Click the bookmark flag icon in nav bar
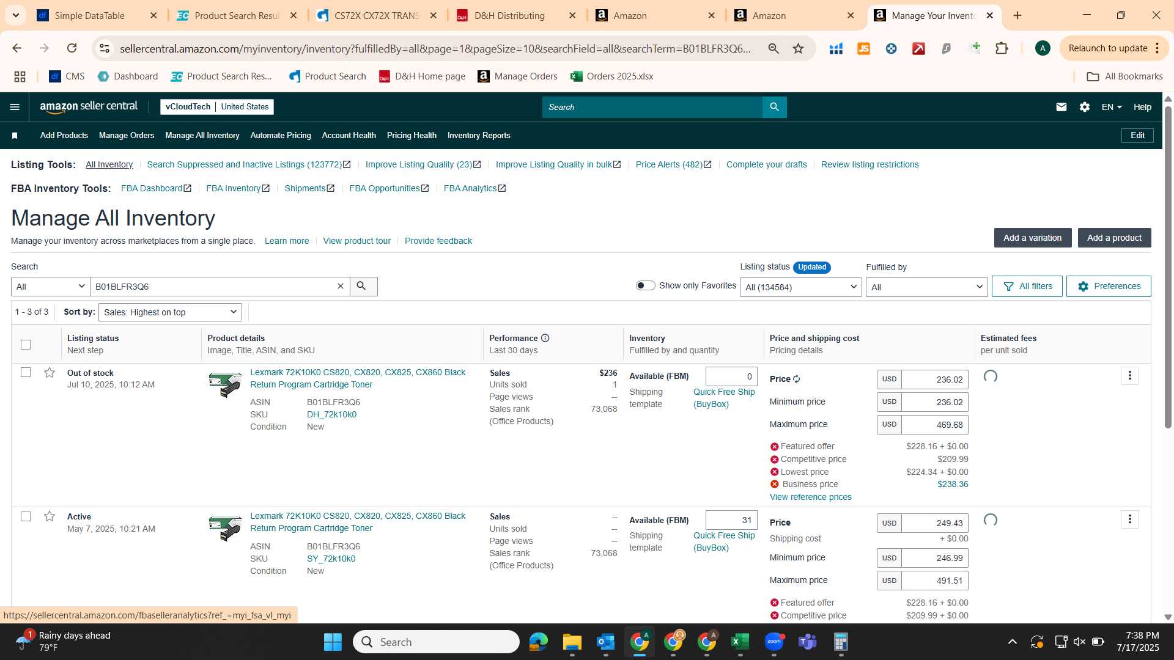This screenshot has height=660, width=1174. (15, 136)
